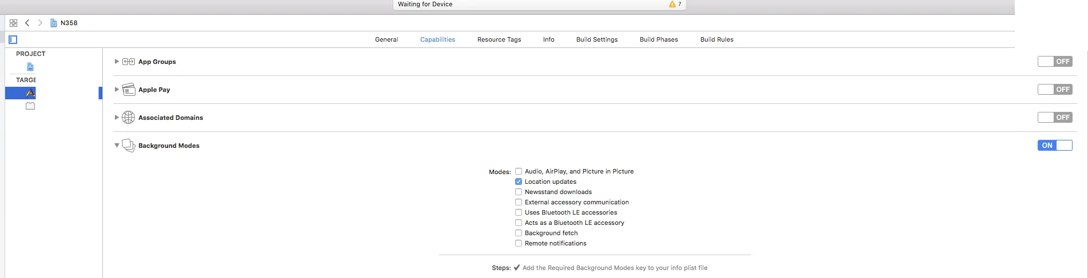Select the project document icon in sidebar

[x=30, y=67]
